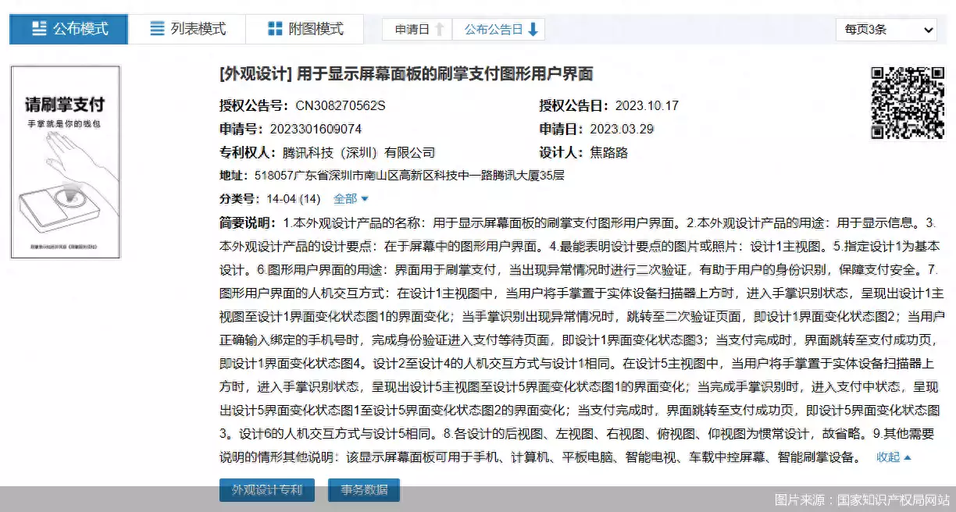Switch to 列表模式 view tab

coord(187,30)
